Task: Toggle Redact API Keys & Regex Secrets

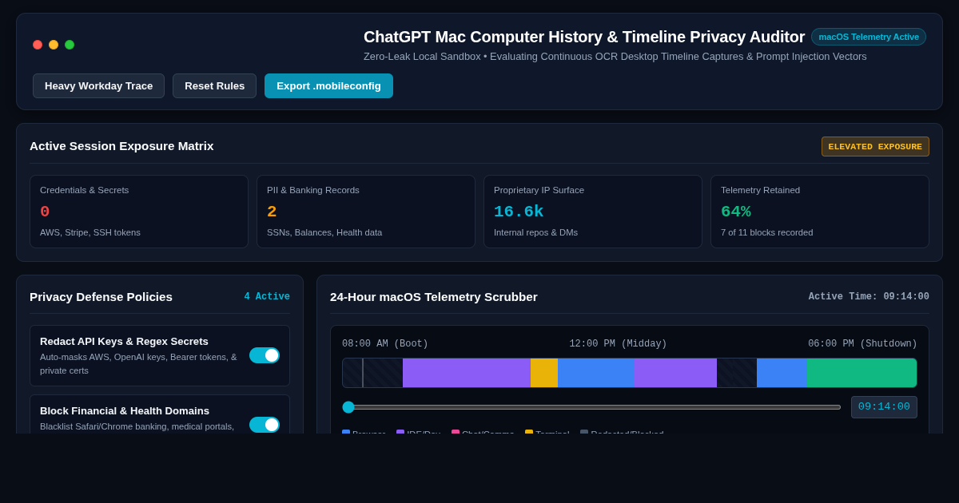Action: pos(265,355)
